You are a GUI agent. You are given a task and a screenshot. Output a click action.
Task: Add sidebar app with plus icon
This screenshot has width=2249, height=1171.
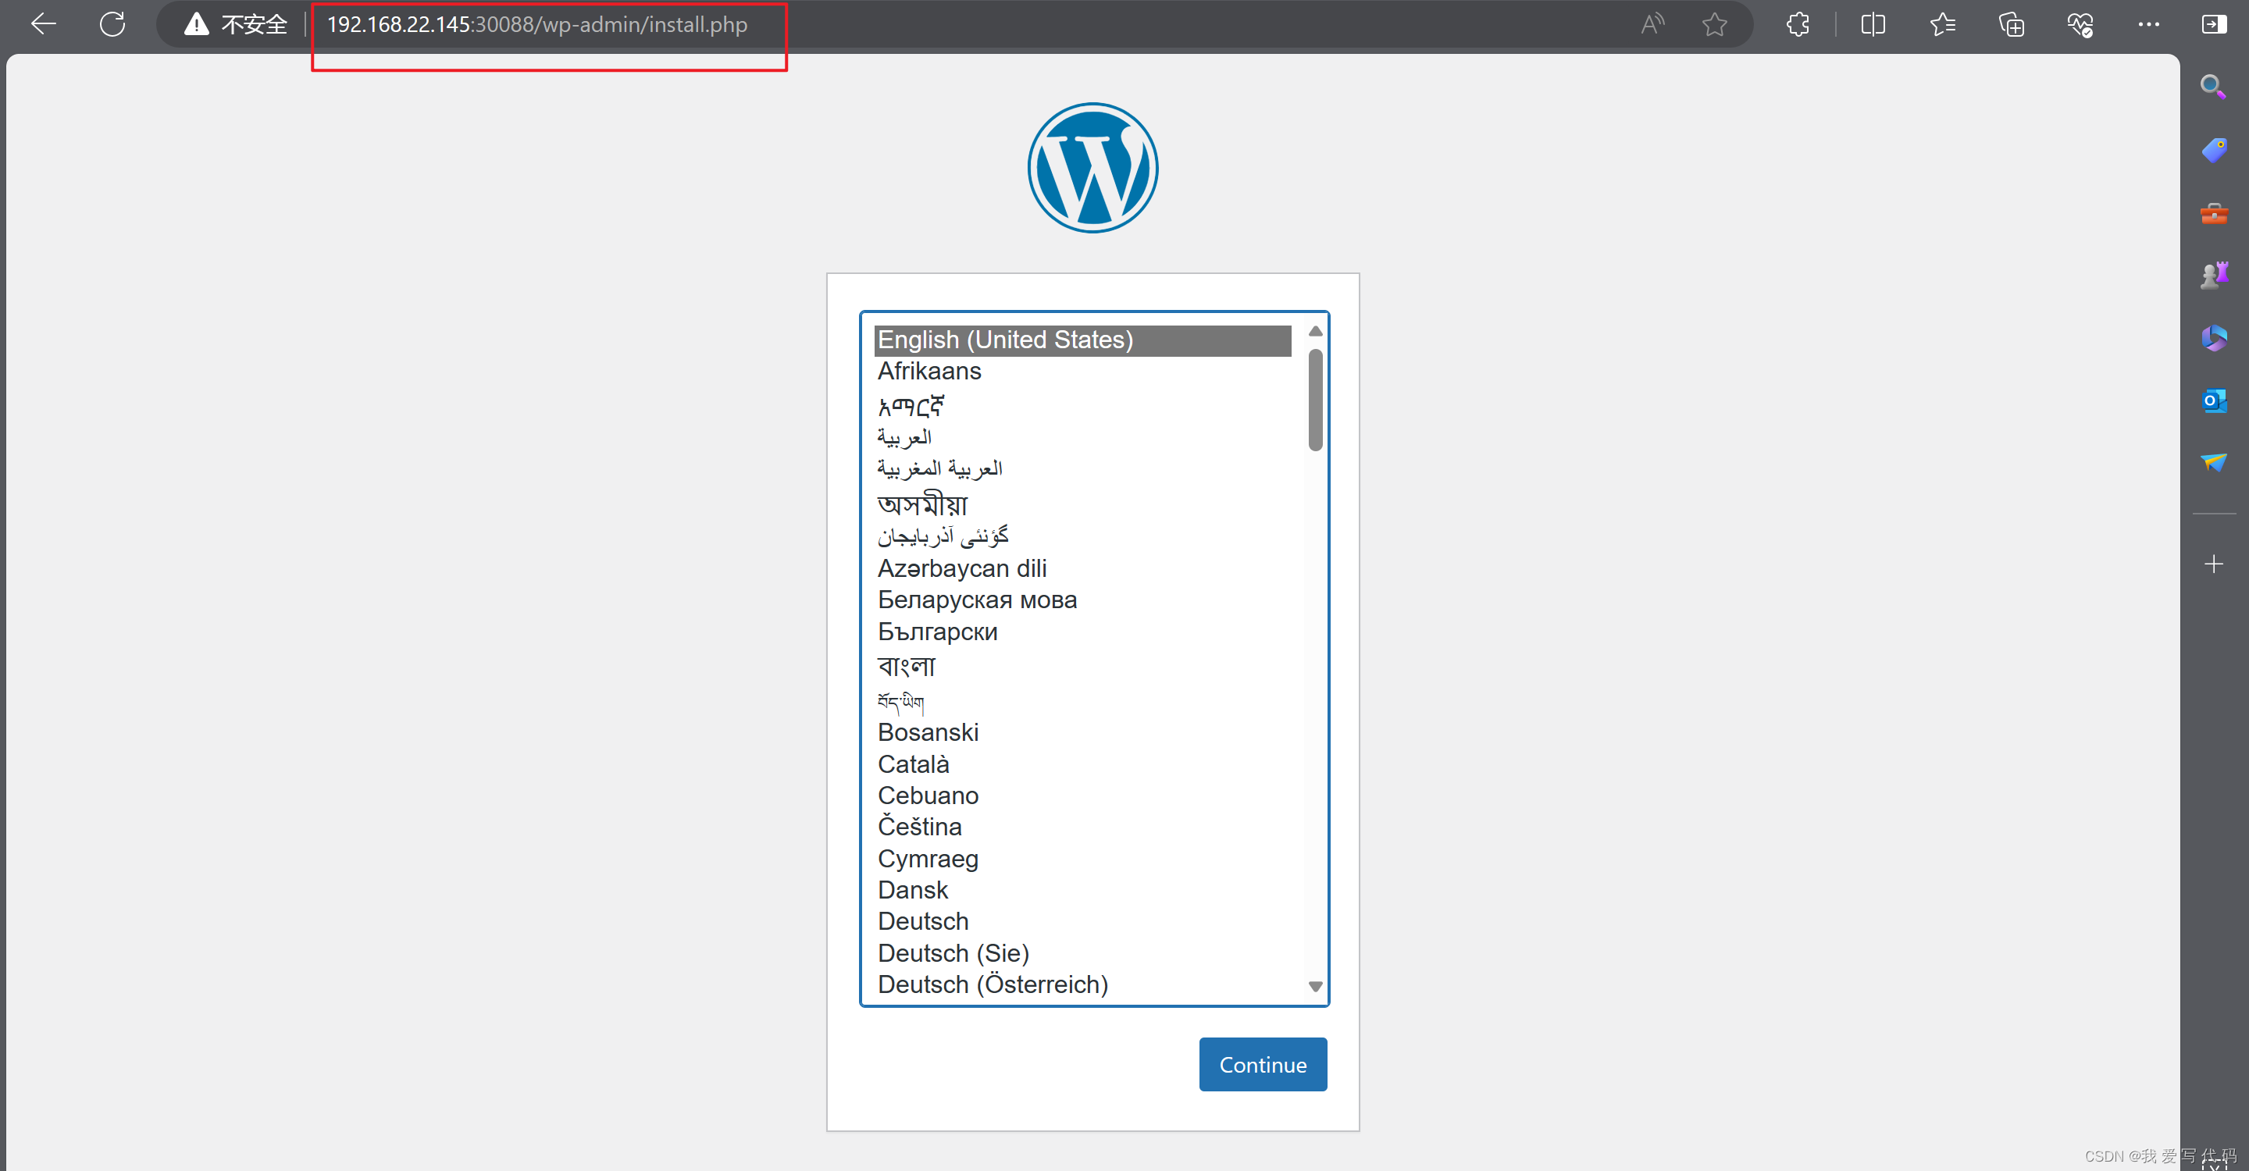pyautogui.click(x=2213, y=564)
